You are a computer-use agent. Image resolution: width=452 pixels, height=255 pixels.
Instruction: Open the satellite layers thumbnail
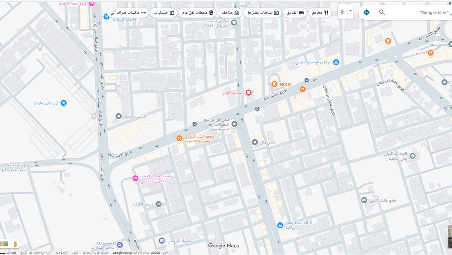point(5,244)
